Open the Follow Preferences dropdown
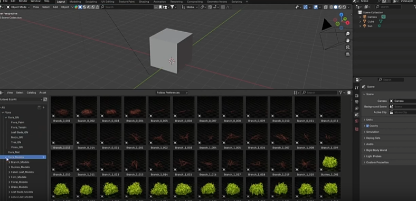 click(x=172, y=93)
